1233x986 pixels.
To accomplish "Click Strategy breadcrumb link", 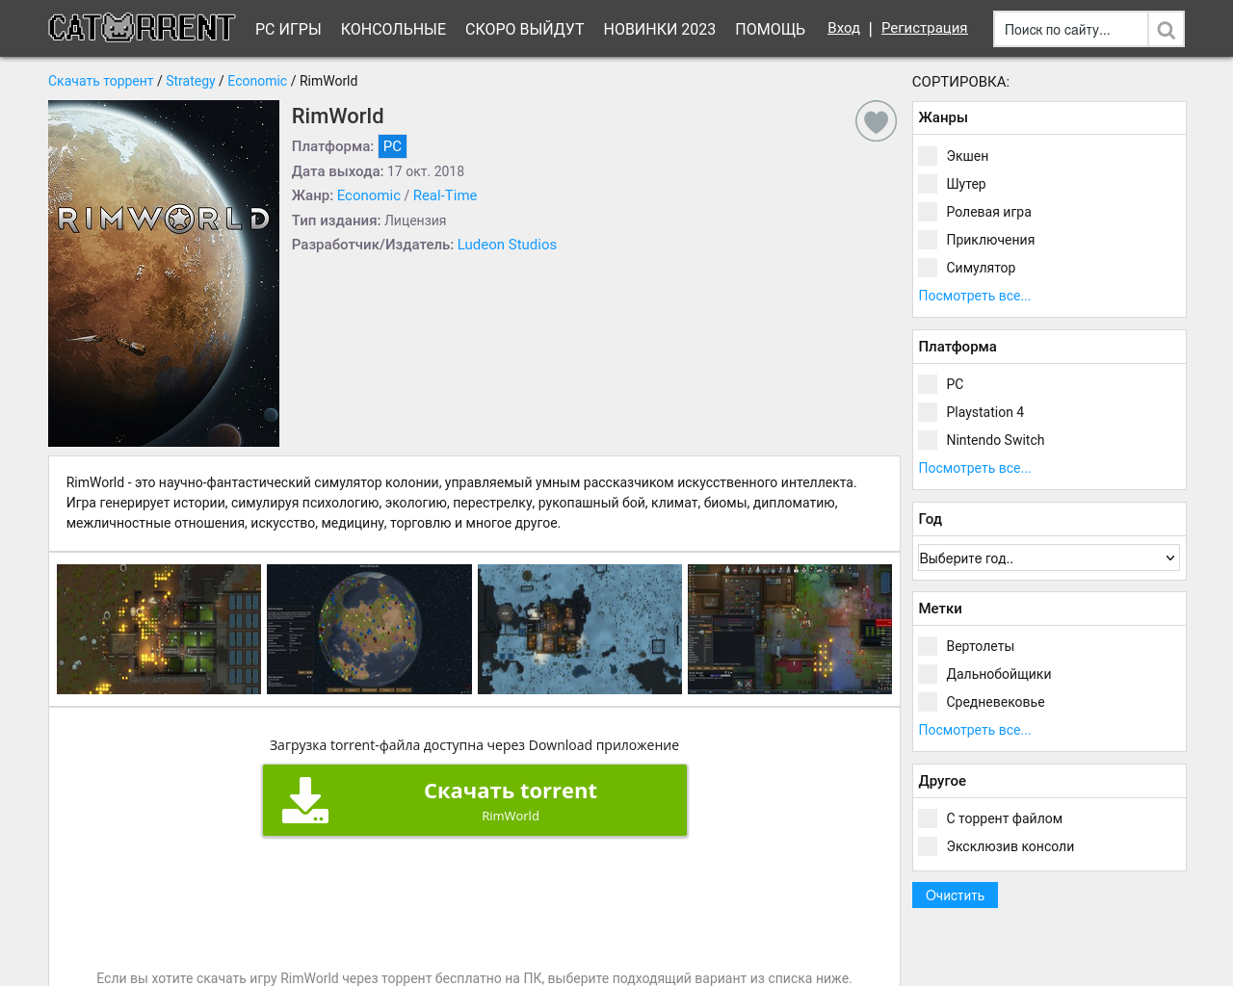I will [x=191, y=81].
